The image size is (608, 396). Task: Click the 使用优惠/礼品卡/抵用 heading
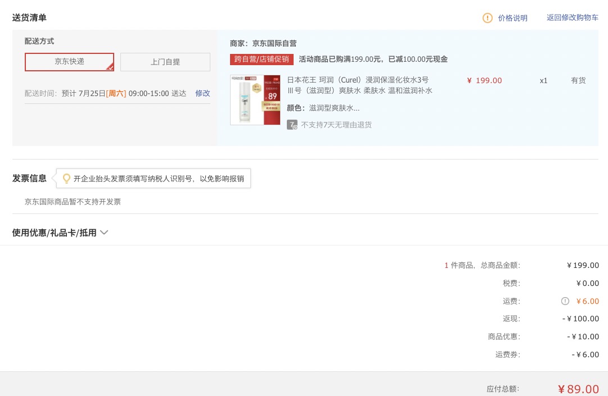55,233
